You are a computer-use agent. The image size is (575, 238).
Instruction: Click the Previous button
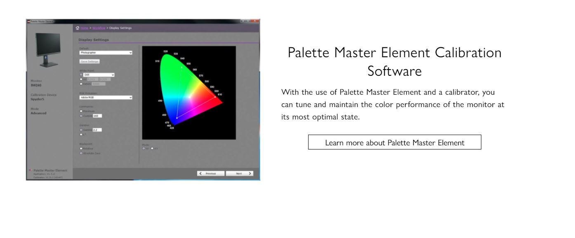pos(211,173)
